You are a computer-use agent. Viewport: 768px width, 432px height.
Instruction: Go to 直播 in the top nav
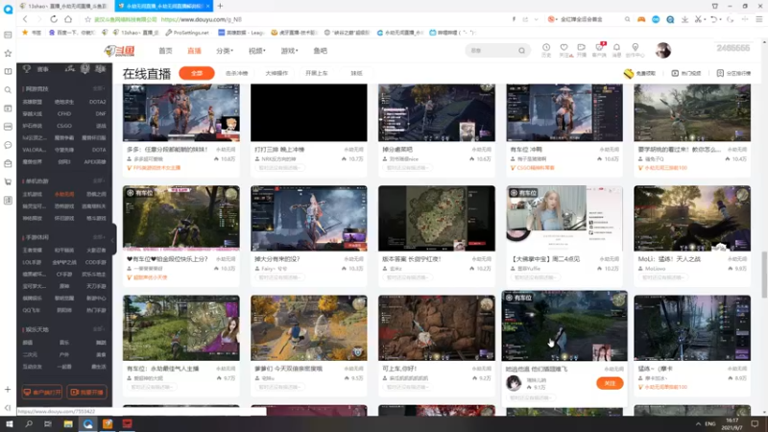(195, 51)
